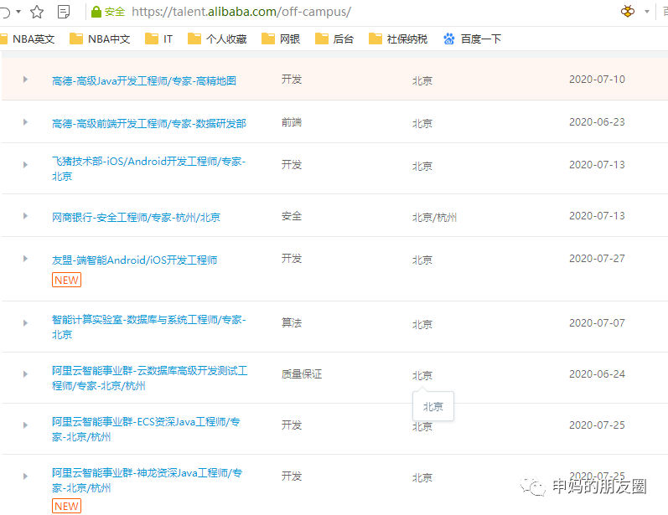Screen dimensions: 668x515
Task: Open job 友盟-端智能Android/iOS开发工程师
Action: 135,260
